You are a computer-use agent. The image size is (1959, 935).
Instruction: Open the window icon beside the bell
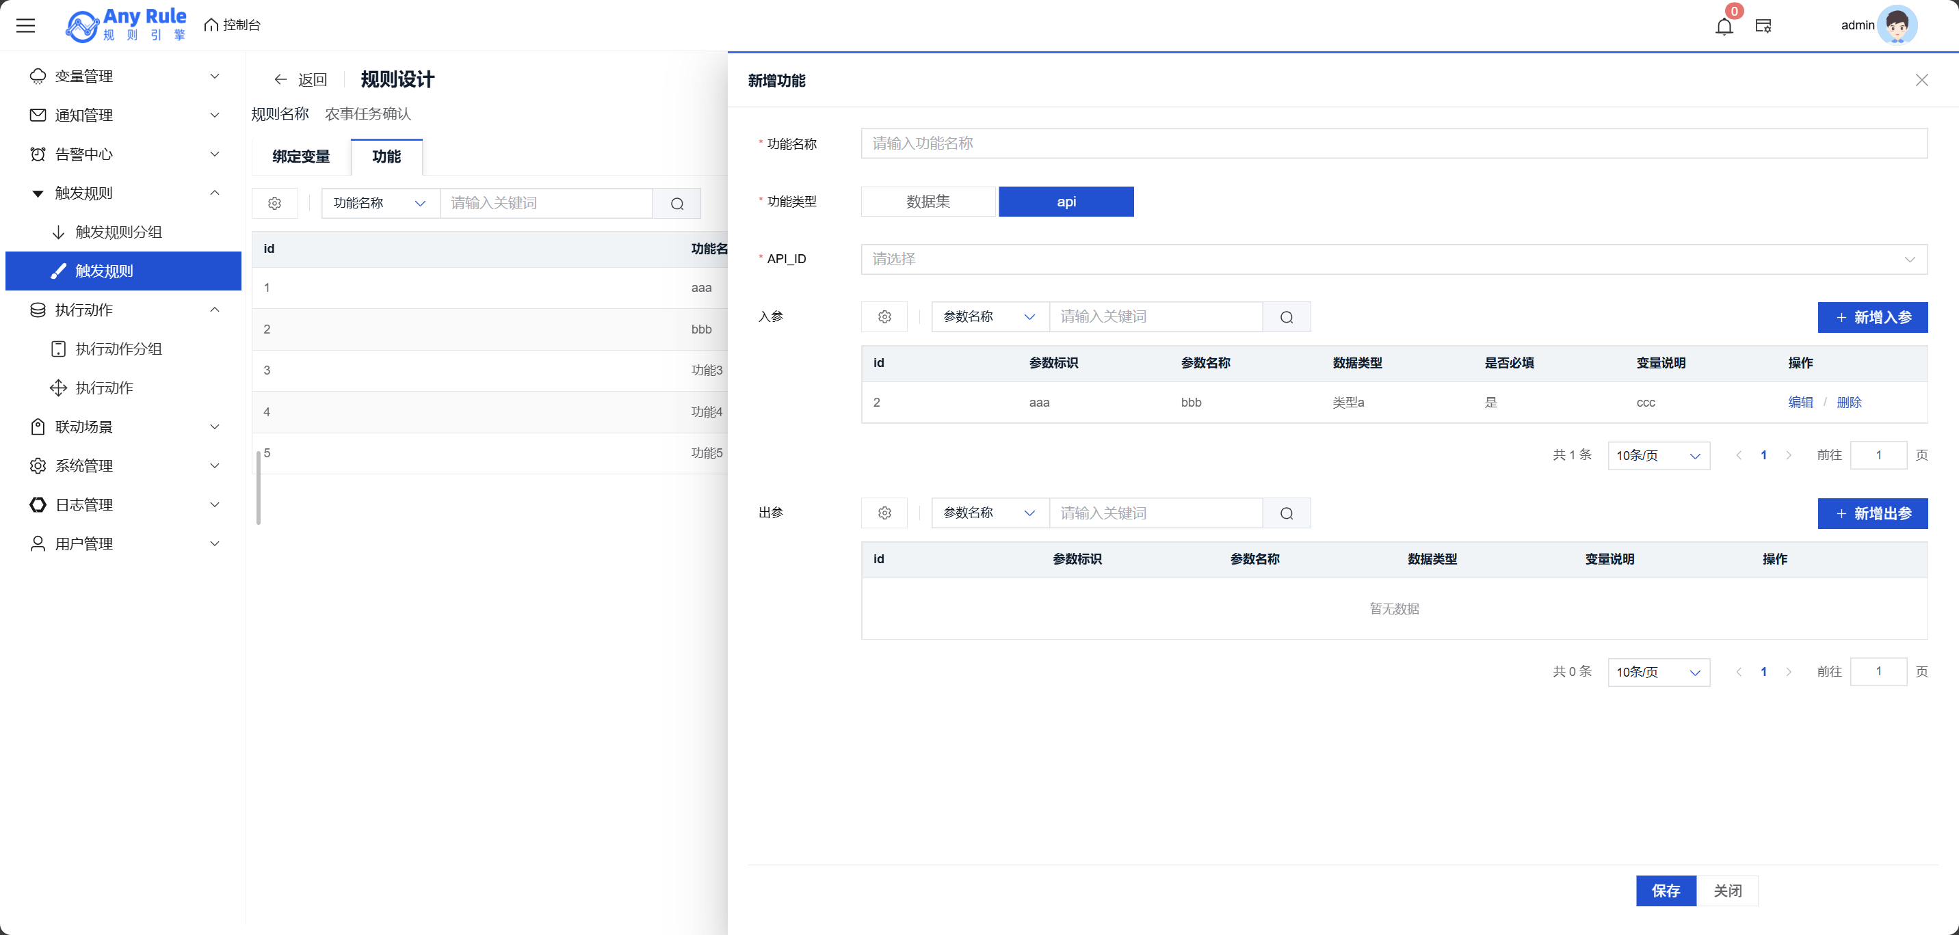[1763, 27]
